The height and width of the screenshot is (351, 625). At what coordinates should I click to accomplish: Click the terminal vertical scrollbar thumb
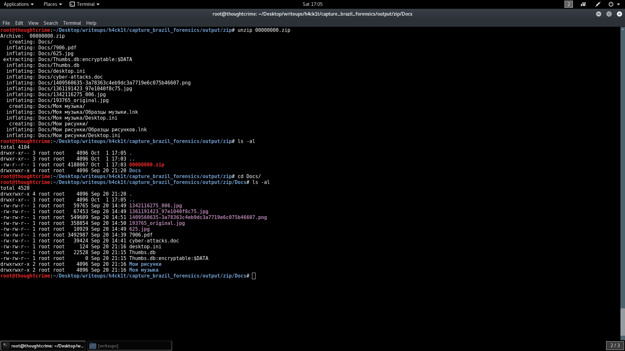622,322
